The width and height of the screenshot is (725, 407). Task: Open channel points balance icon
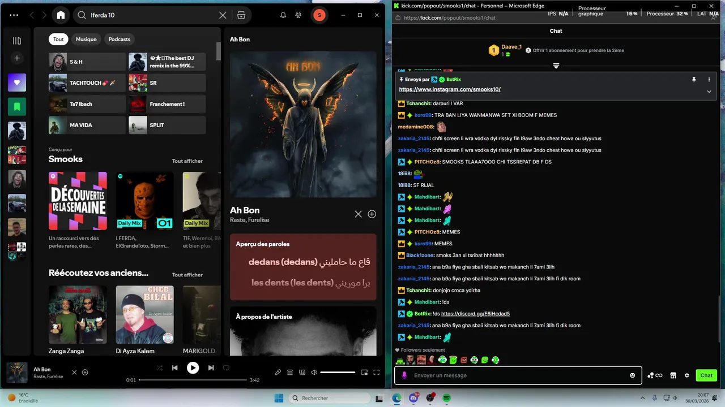[x=655, y=375]
